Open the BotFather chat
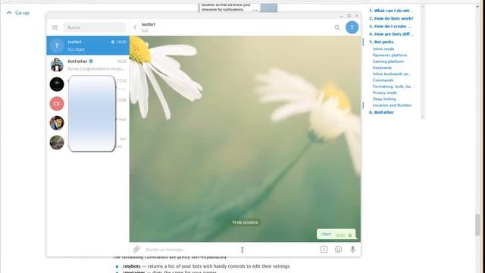 88,64
